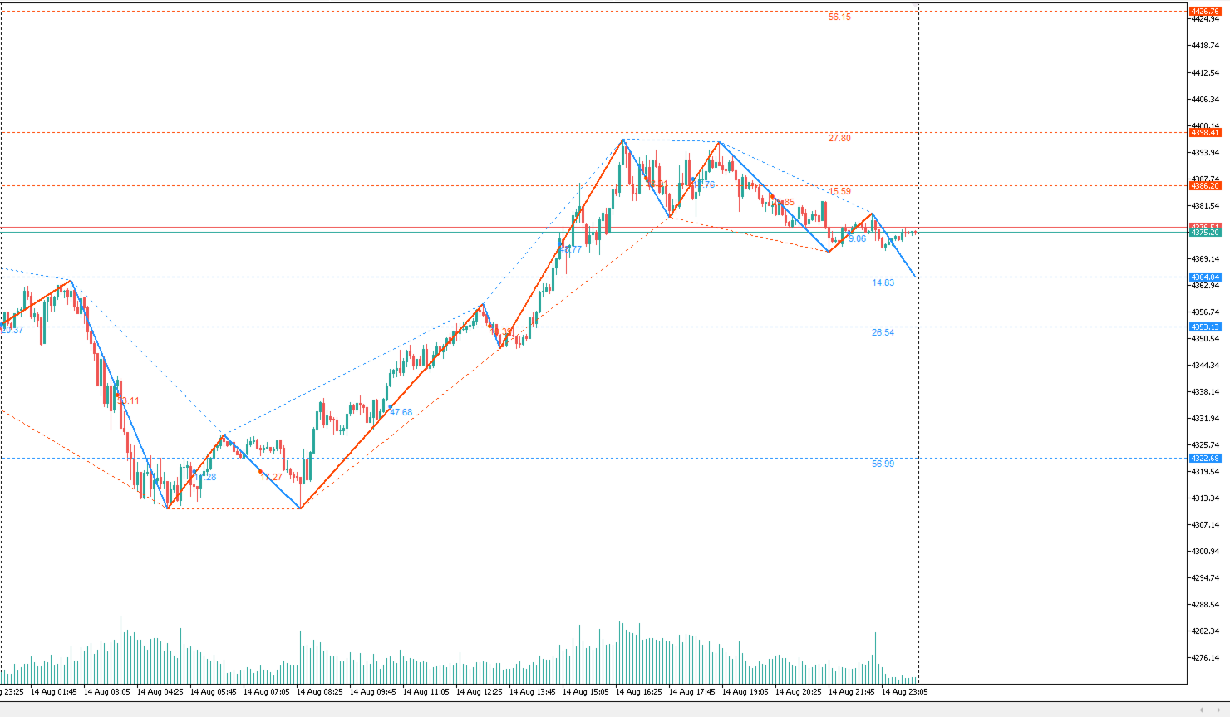The image size is (1230, 717).
Task: Click the 4338.14 price axis label
Action: pos(1205,392)
